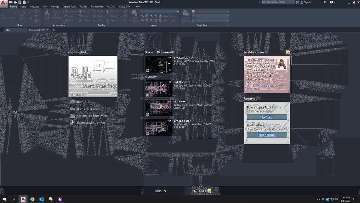Open the quick access toolbar customize dropdown

28,2
